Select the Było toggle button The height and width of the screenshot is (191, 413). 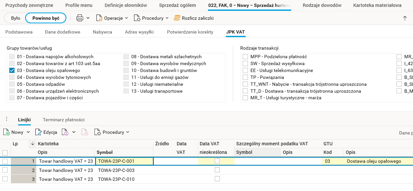(16, 18)
